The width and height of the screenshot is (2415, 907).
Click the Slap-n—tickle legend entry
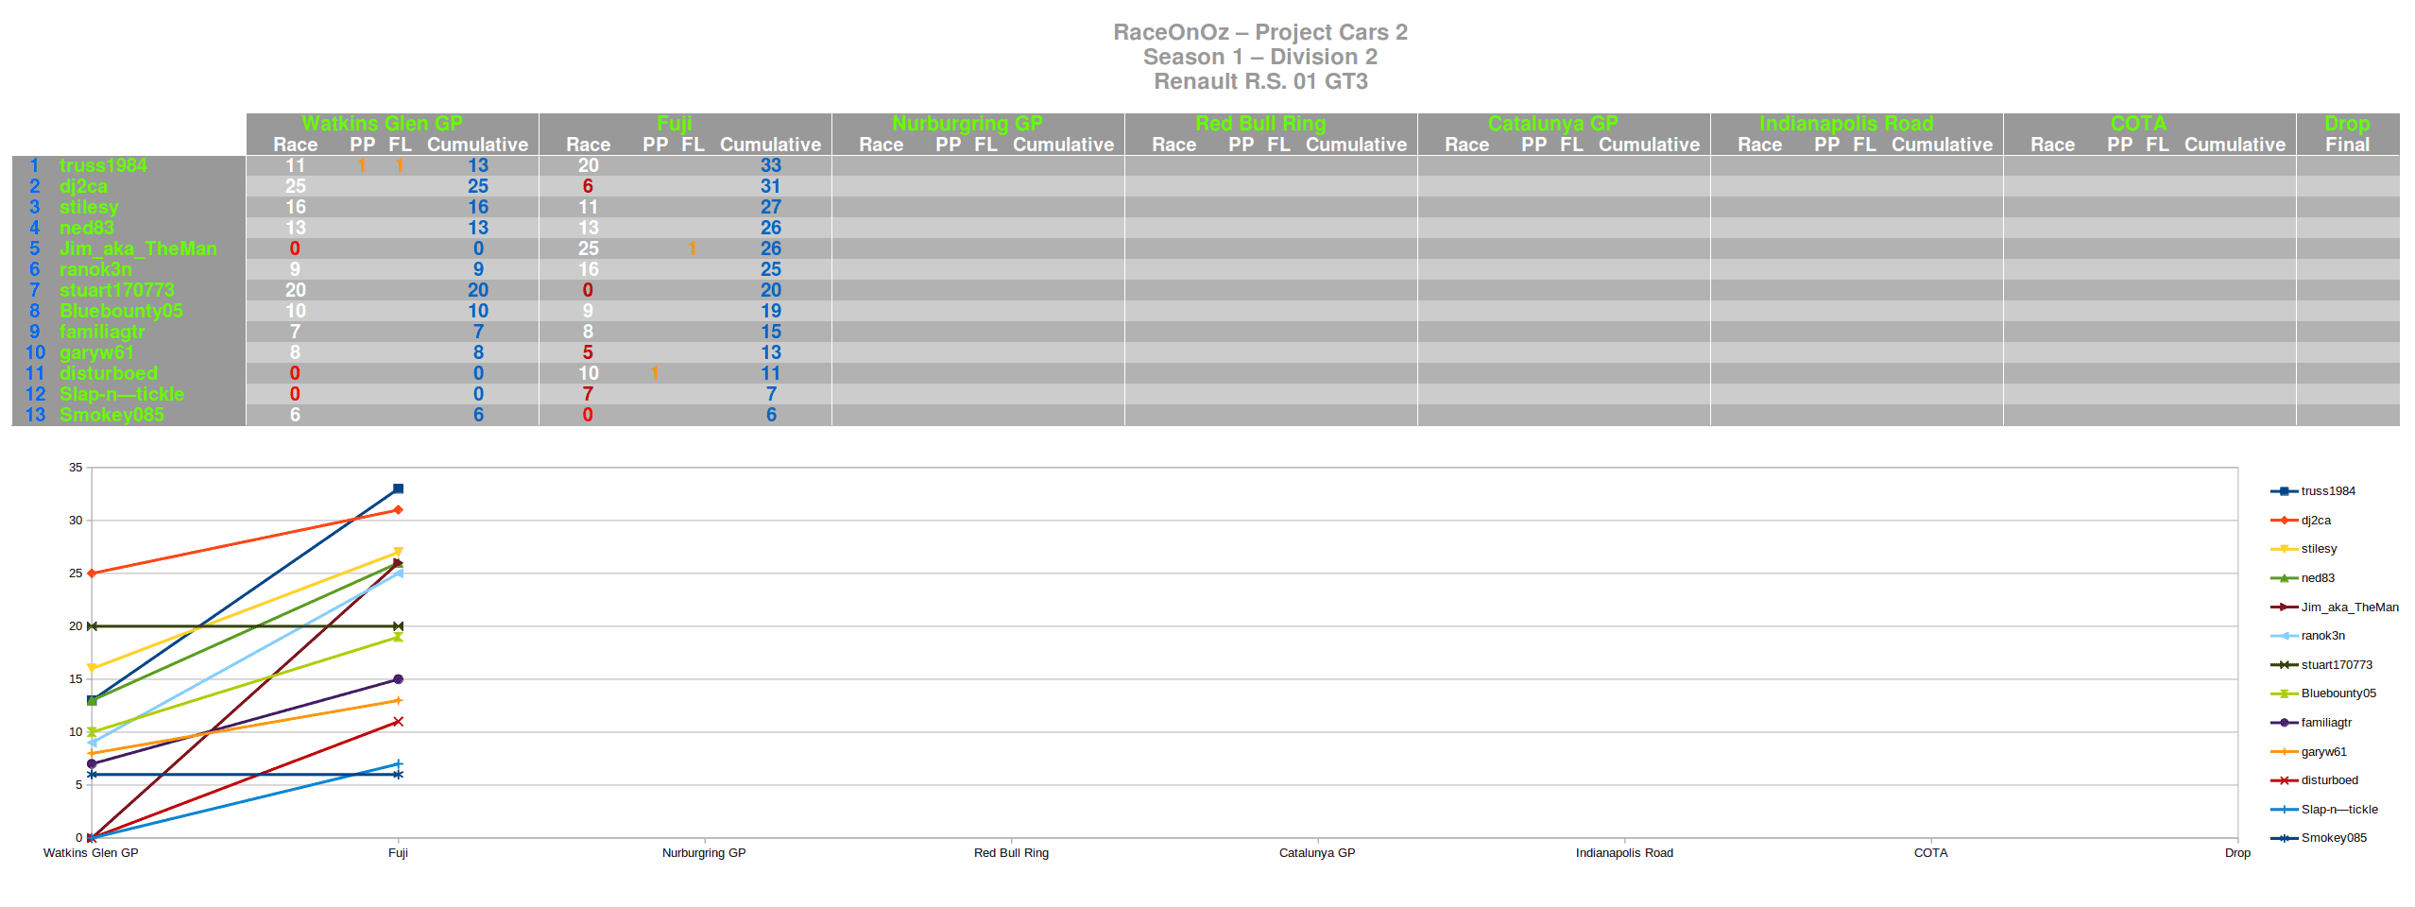click(x=2324, y=810)
